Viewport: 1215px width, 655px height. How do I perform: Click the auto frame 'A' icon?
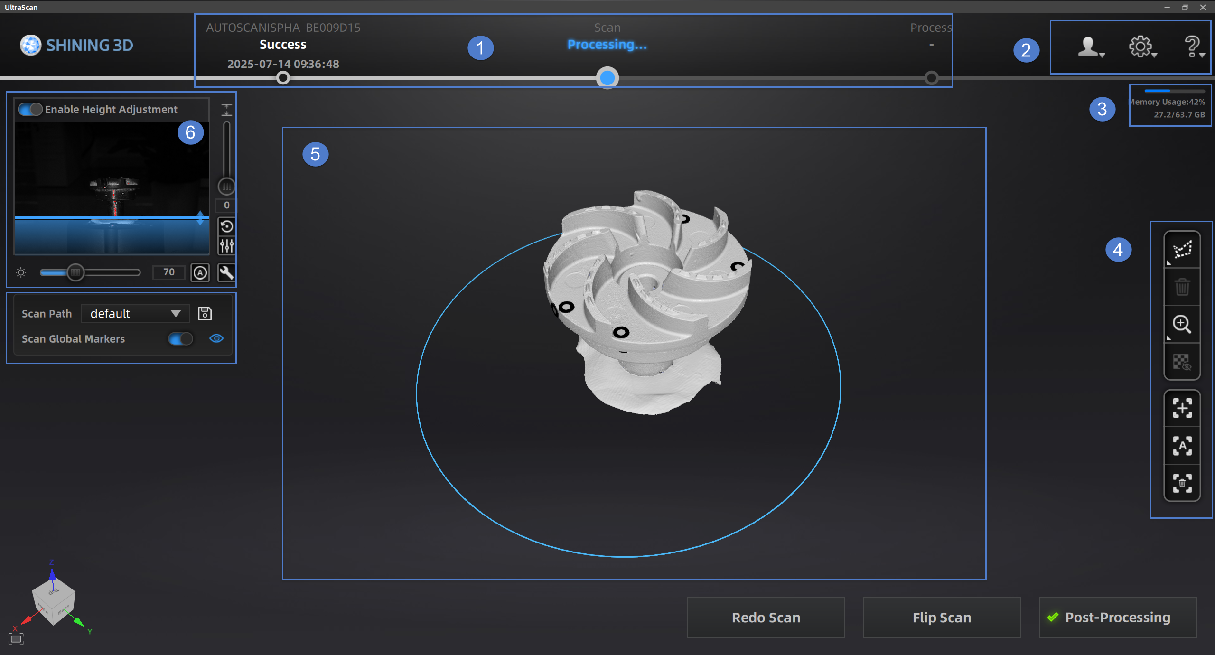1182,446
